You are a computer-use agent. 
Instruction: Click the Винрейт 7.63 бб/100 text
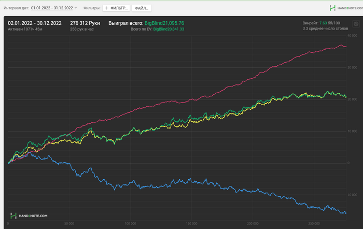(x=321, y=23)
